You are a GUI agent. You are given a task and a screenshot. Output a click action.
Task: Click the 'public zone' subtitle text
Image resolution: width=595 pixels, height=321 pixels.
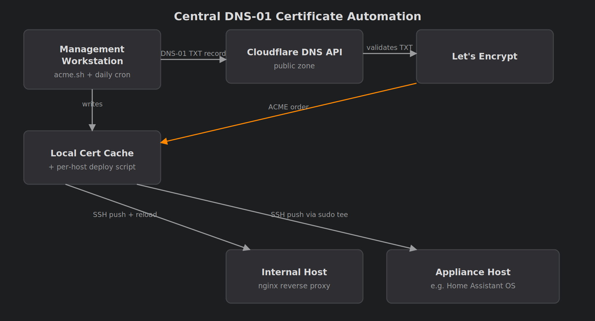pos(294,66)
